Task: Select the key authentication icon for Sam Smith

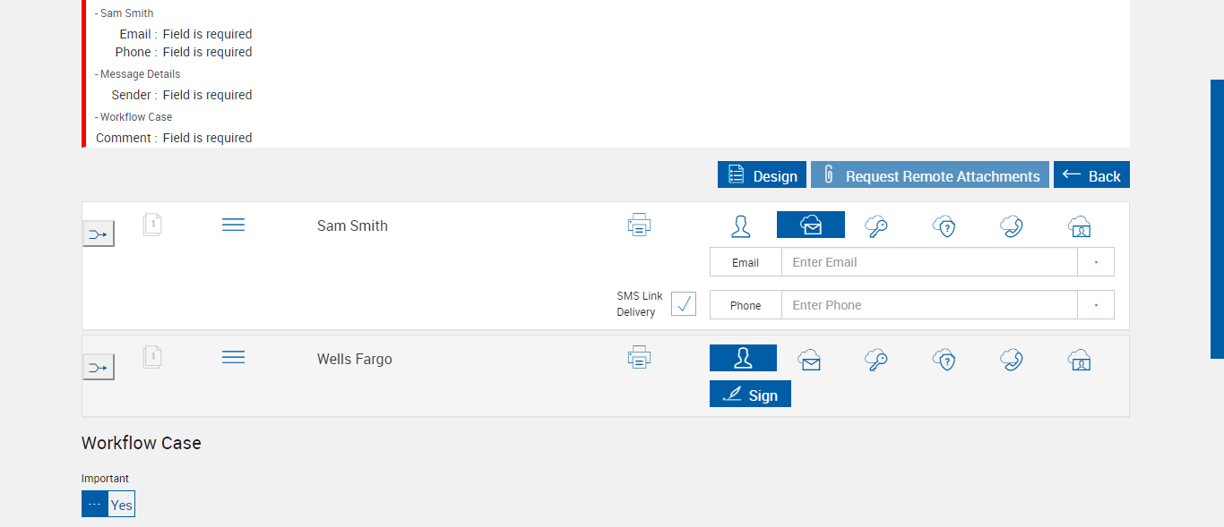Action: (x=876, y=225)
